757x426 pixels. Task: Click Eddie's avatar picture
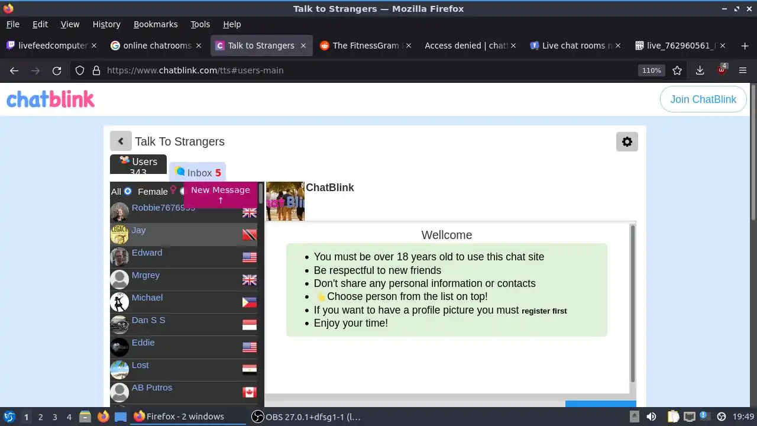pos(119,347)
